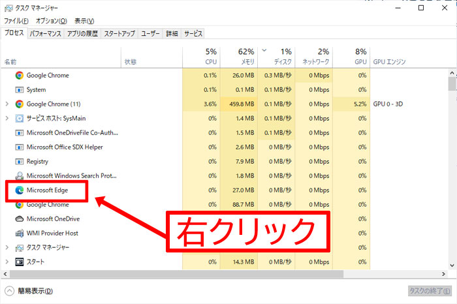
Task: Select the Registry process icon
Action: pyautogui.click(x=19, y=161)
